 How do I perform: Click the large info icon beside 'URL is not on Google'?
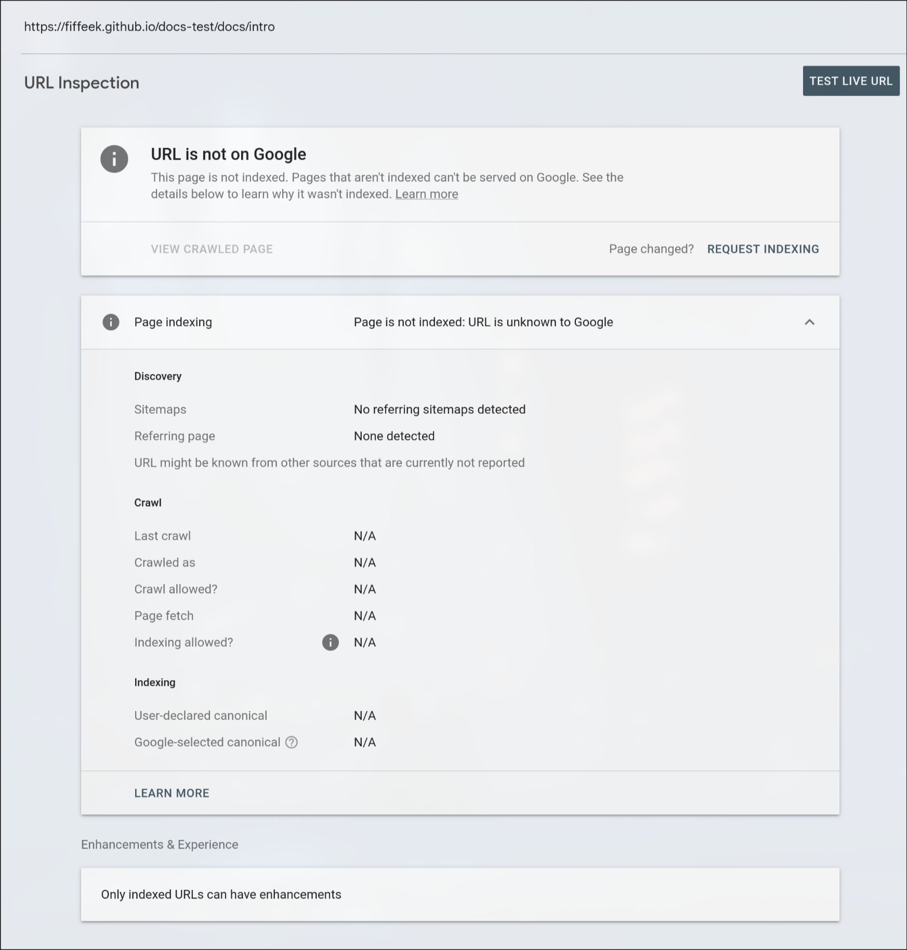tap(114, 159)
